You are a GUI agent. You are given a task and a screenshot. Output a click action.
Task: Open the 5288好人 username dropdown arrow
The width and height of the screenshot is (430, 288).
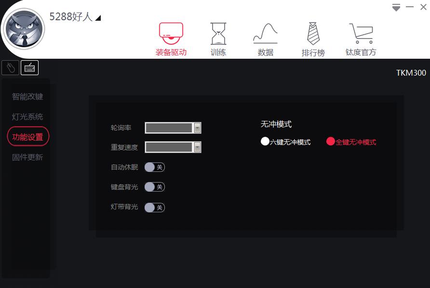coord(99,17)
